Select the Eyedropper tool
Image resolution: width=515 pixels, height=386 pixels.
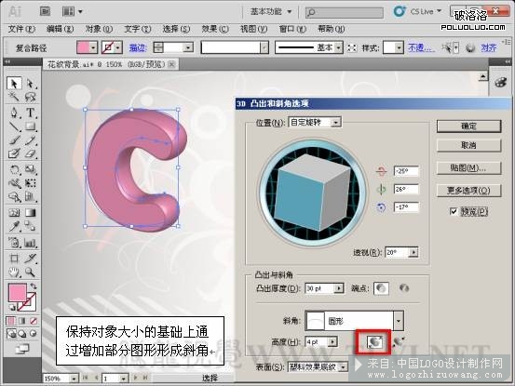14,226
